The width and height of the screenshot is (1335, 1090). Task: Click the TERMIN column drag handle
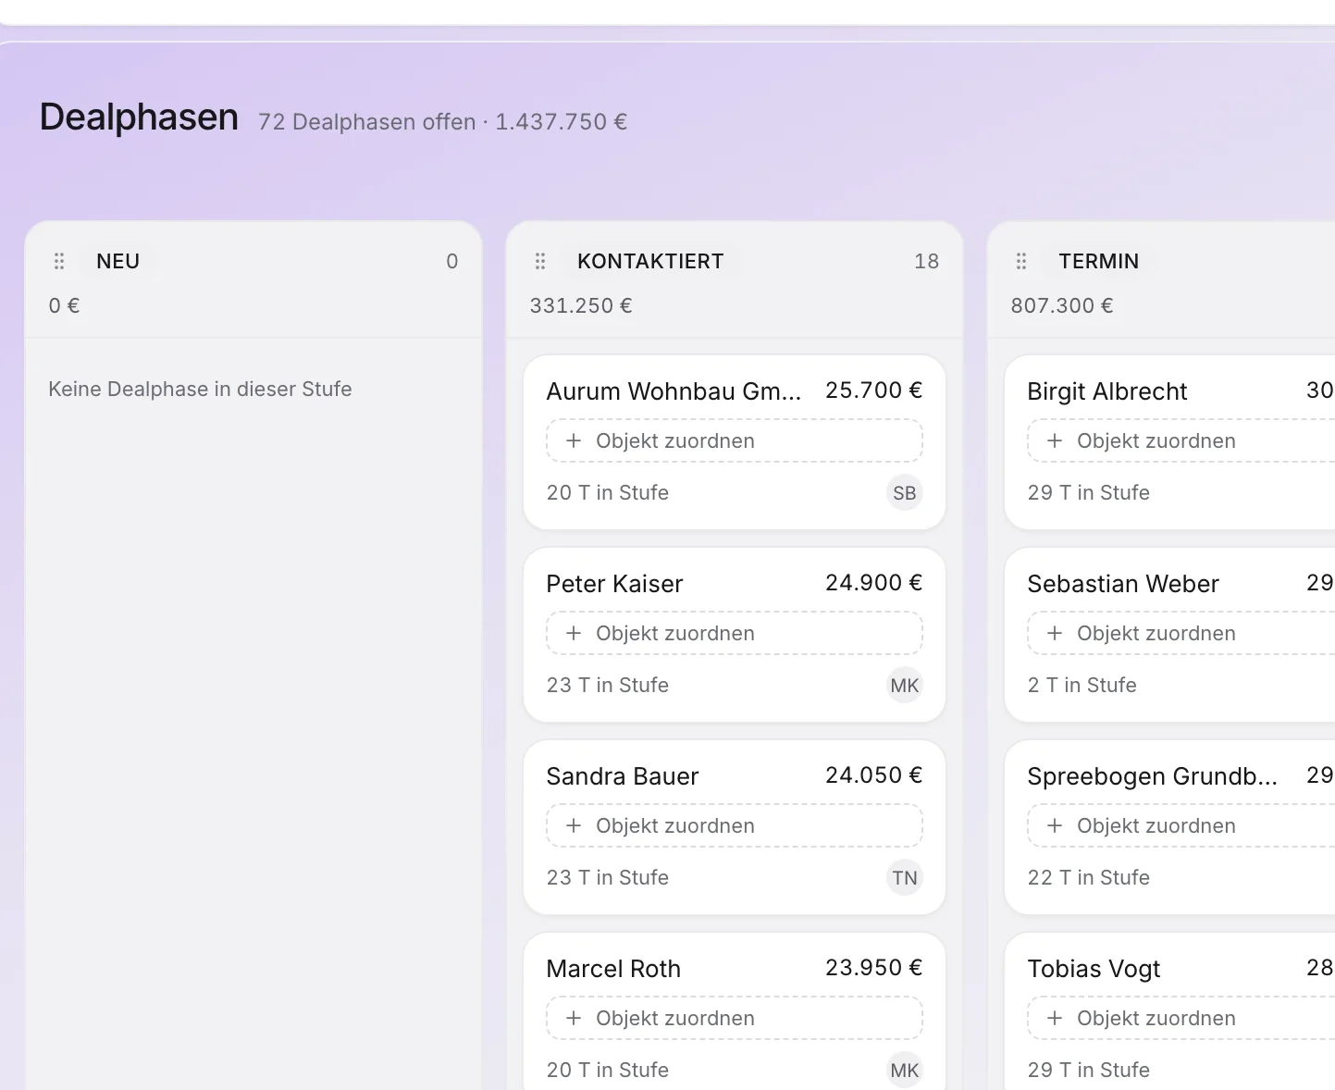(1021, 261)
